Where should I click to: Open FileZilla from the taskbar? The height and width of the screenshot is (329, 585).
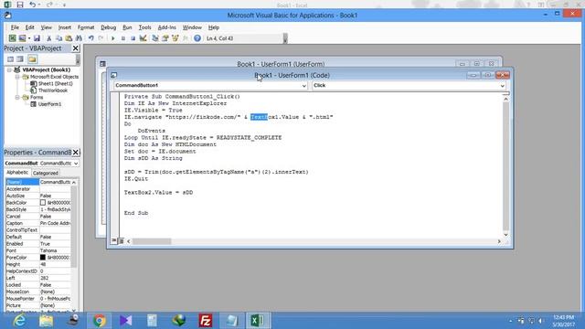(206, 321)
